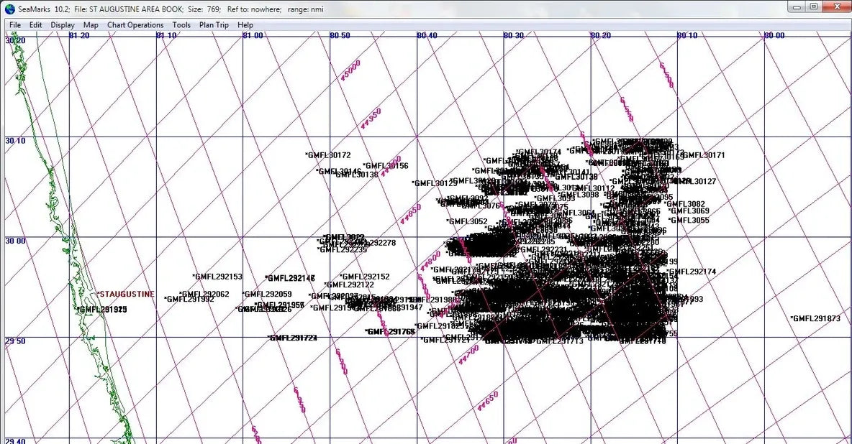Select waypoint GMFL291873

tap(815, 318)
